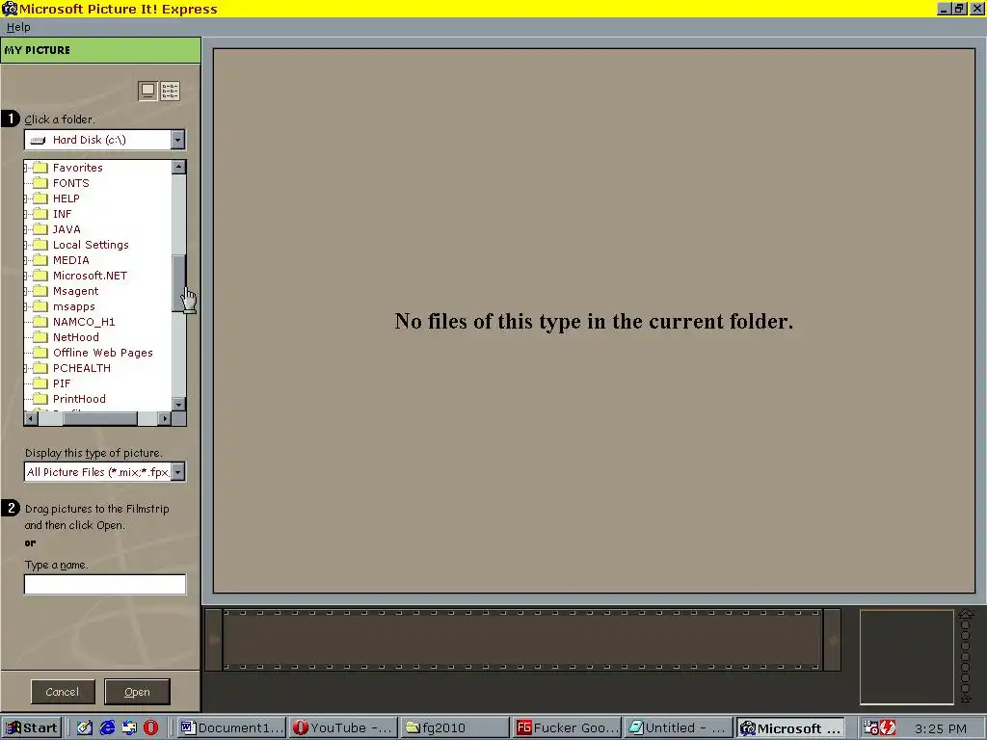
Task: Click first quick launch notepad-like icon
Action: coord(85,728)
